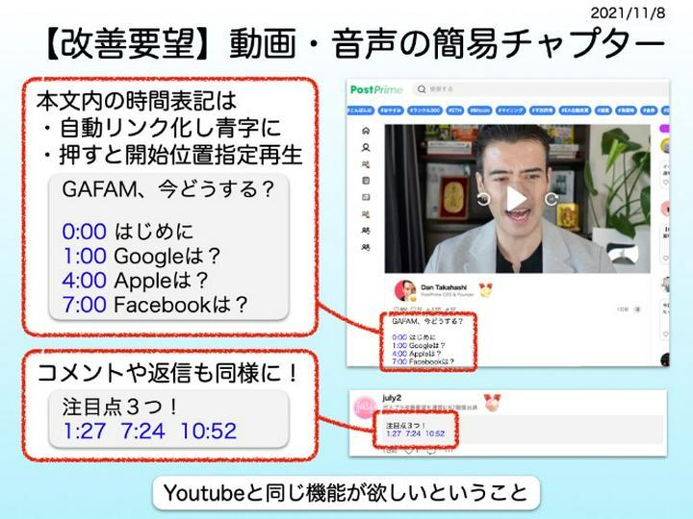Click large 10:52 in the enlarged comment callout
Viewport: 693px width, 519px height.
pos(209,431)
